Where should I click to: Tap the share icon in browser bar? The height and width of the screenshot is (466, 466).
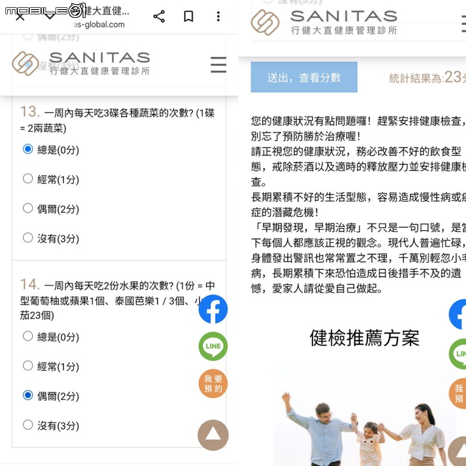point(159,16)
